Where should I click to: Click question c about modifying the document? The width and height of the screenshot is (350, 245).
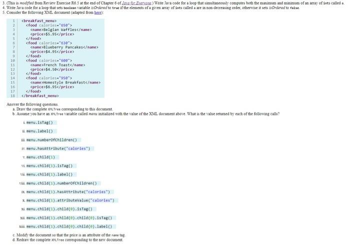(69, 235)
